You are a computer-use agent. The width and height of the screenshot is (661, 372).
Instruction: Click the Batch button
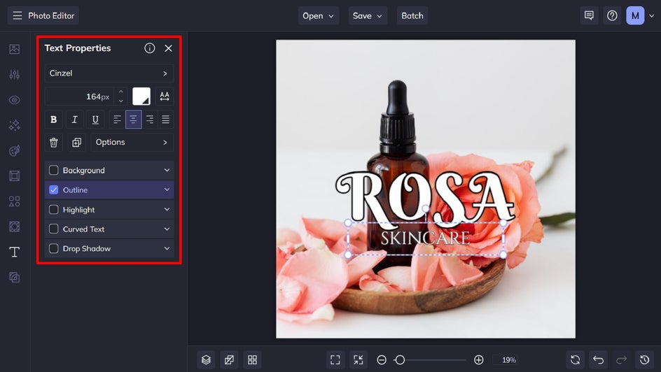pyautogui.click(x=412, y=15)
